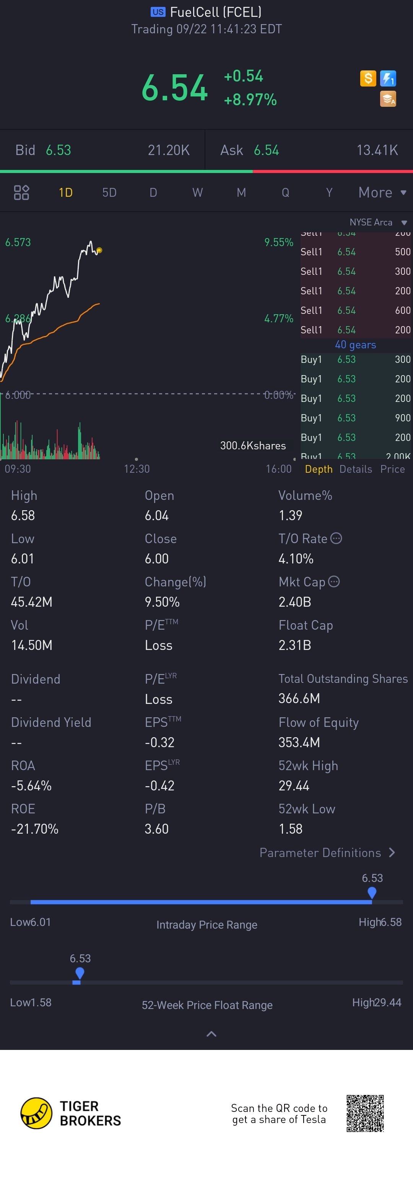This screenshot has width=413, height=1177.
Task: Tap the US market flag badge
Action: coord(158,12)
